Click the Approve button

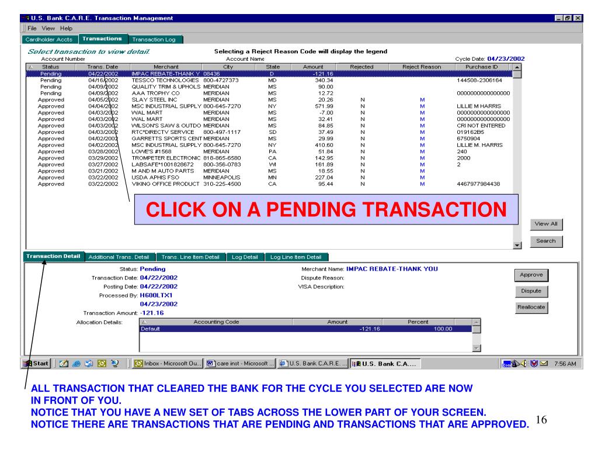(531, 275)
